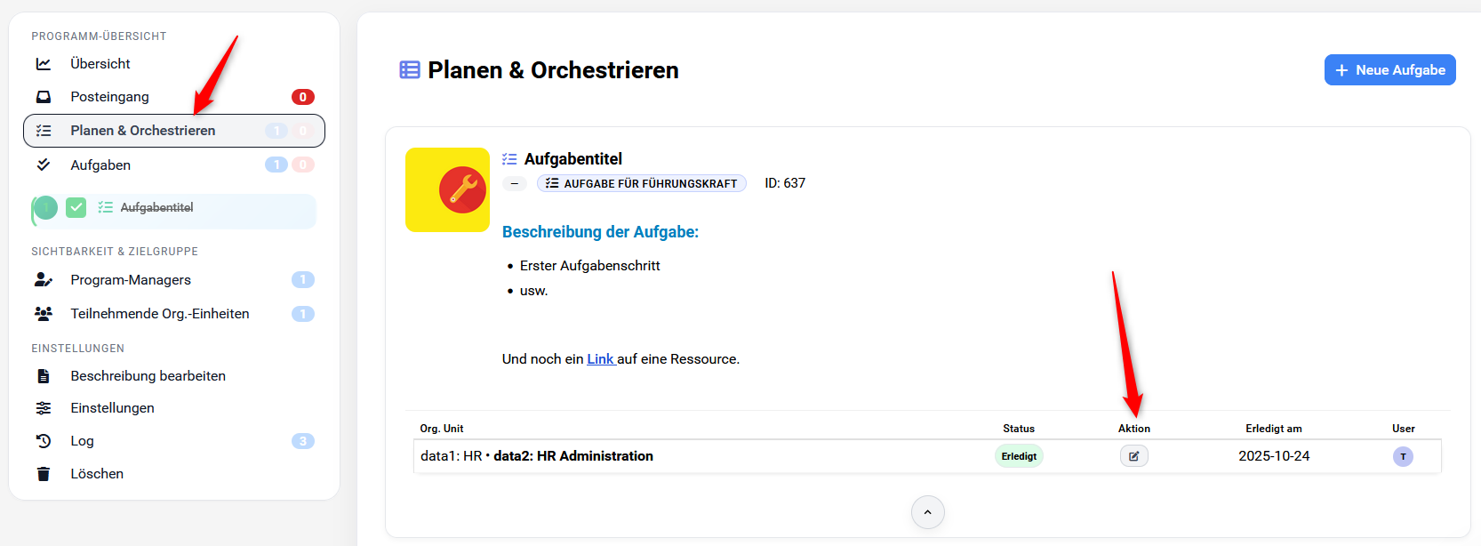Click the Neue Aufgabe button

pos(1389,69)
